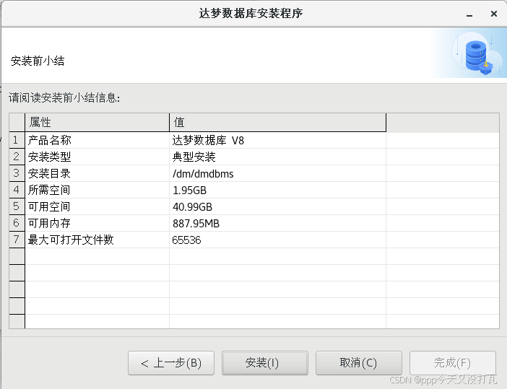Click the 可用内存 property cell
The image size is (507, 389).
tap(97, 223)
